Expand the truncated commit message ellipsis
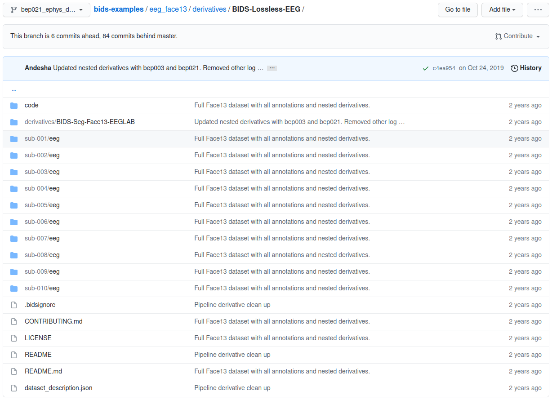Image resolution: width=552 pixels, height=400 pixels. point(272,68)
